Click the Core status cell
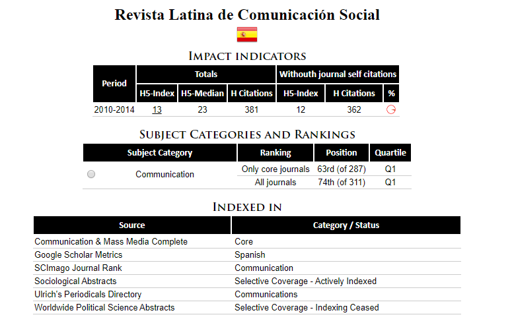 244,241
